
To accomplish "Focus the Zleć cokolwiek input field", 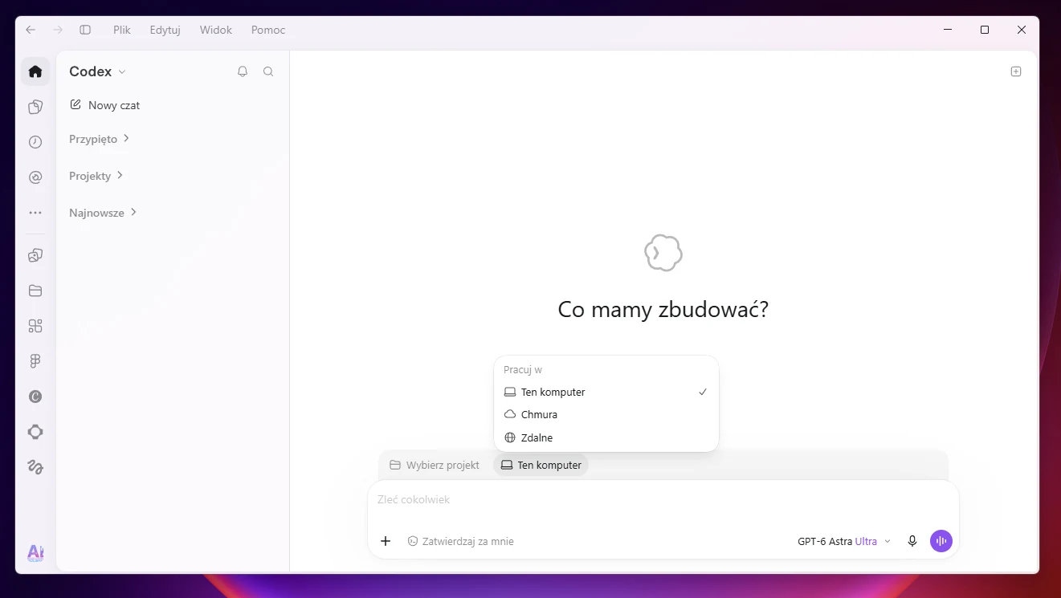I will pyautogui.click(x=663, y=500).
